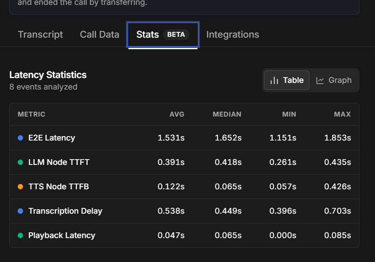375x262 pixels.
Task: Open the Transcript tab
Action: (40, 35)
